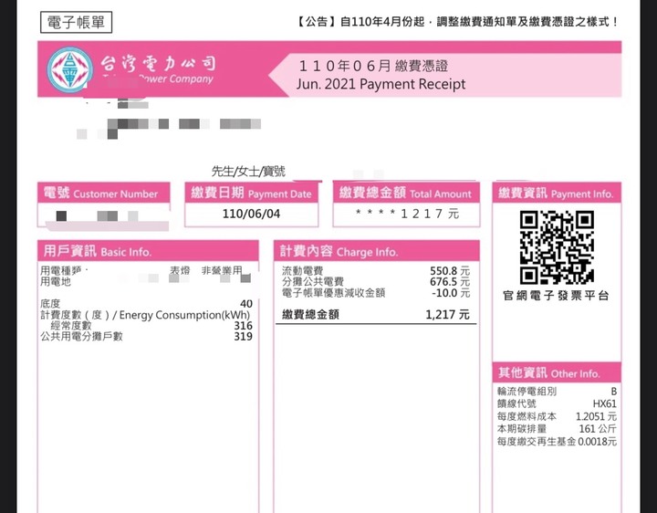Select the Basic Info. section header
The height and width of the screenshot is (513, 657).
click(148, 251)
